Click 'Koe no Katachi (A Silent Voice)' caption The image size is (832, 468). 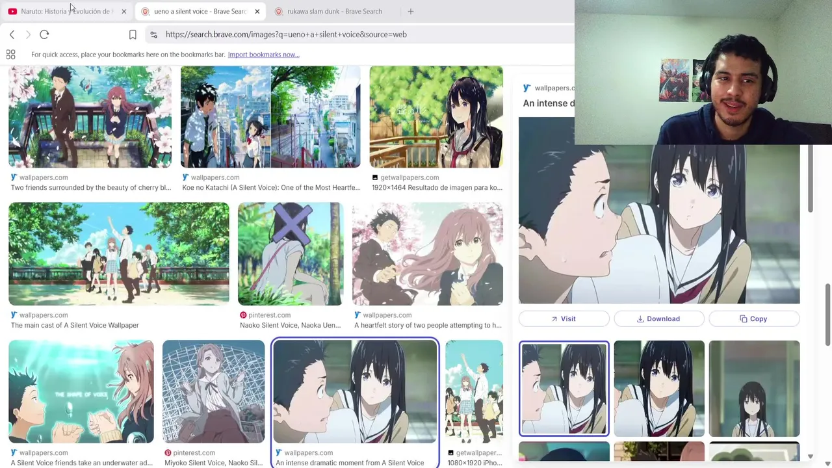coord(271,188)
